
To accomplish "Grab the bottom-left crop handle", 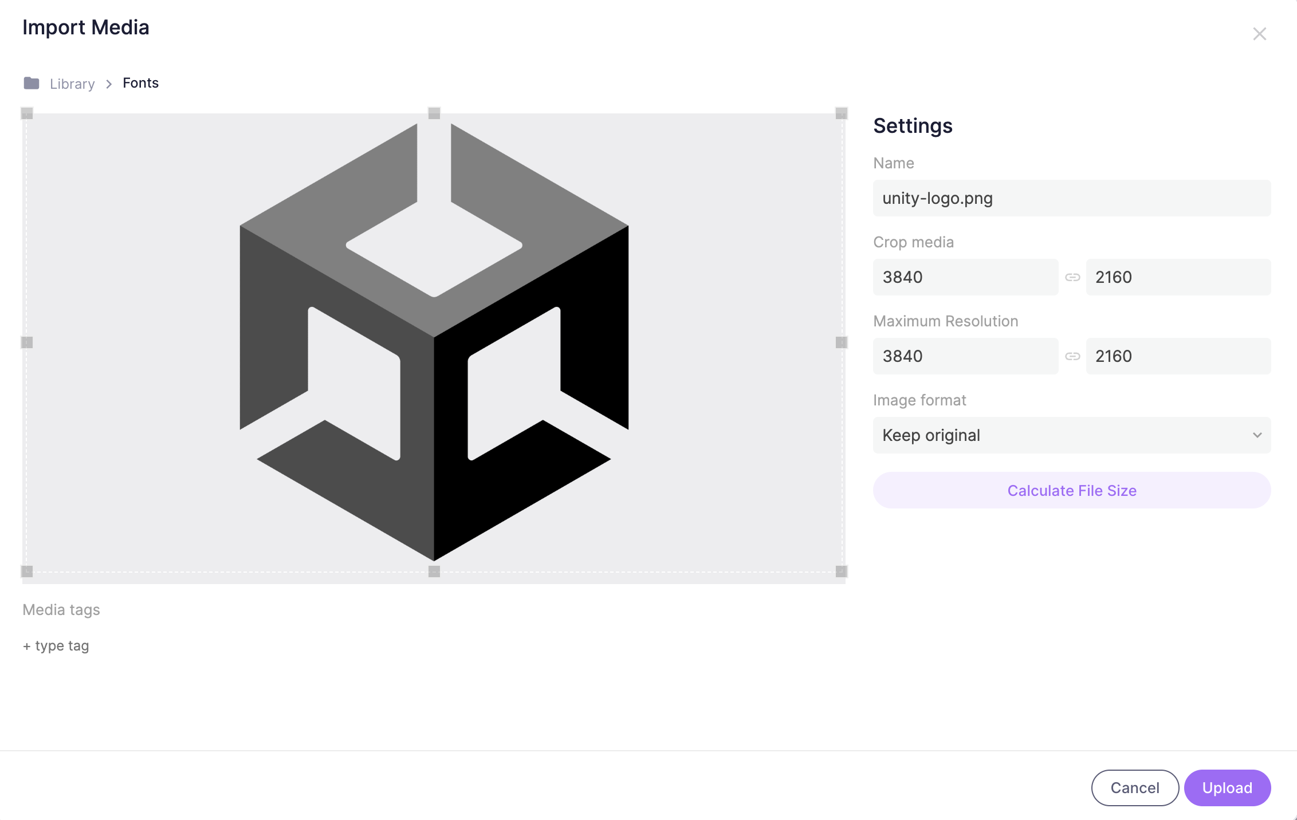I will 27,571.
